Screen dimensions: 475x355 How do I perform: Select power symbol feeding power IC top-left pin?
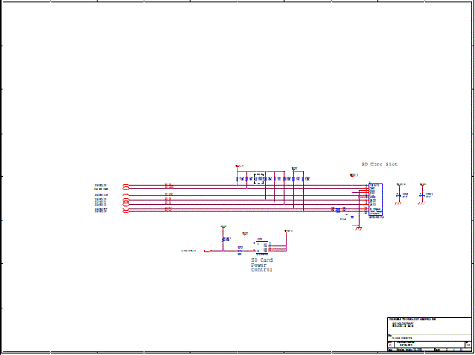pyautogui.click(x=244, y=234)
